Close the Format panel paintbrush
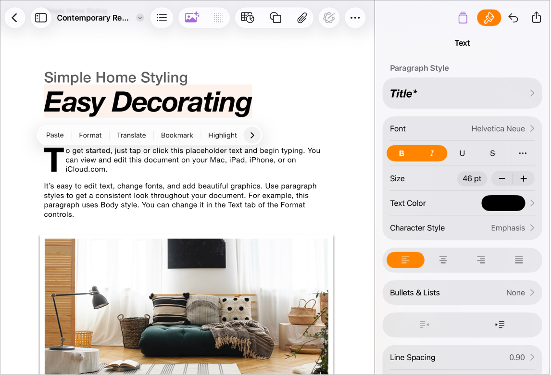The height and width of the screenshot is (375, 551). click(489, 17)
